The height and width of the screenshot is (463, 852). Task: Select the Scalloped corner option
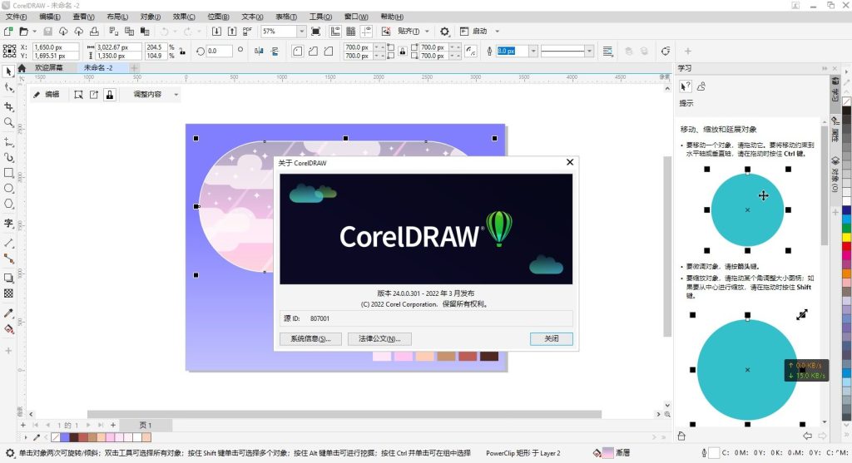[x=313, y=51]
